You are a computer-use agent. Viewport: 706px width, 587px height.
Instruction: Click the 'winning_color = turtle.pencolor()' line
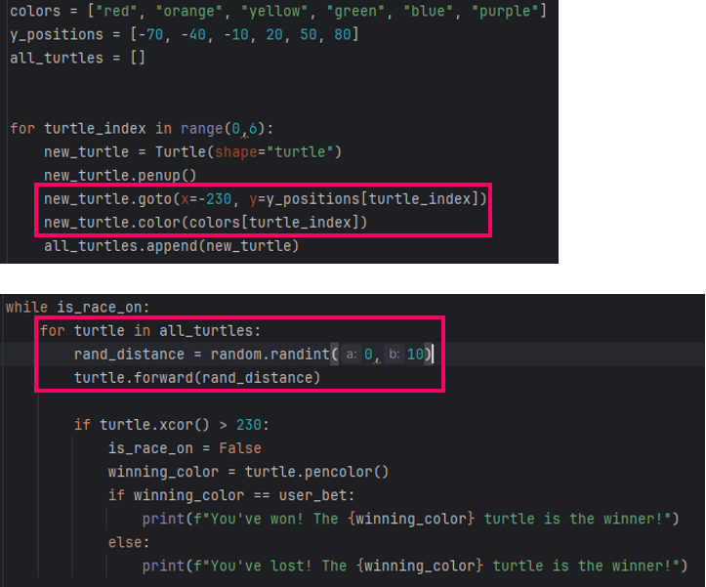(248, 472)
